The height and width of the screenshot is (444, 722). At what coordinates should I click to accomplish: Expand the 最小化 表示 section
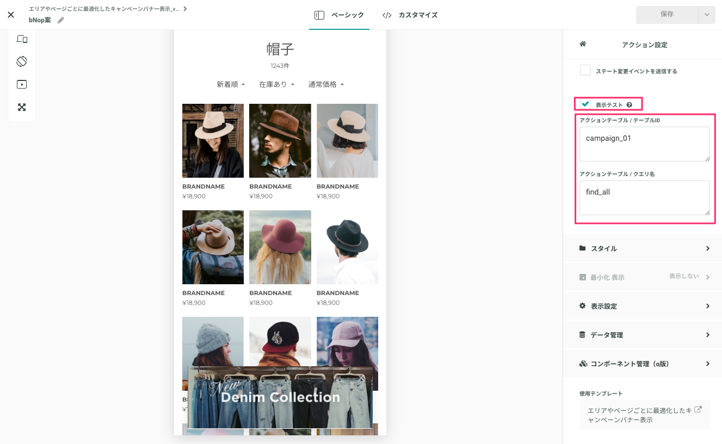(x=643, y=277)
